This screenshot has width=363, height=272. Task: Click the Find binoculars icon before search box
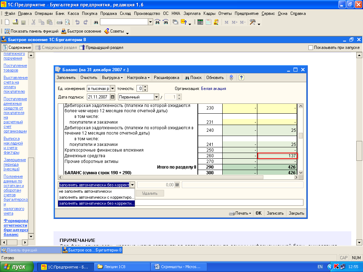[x=96, y=22]
